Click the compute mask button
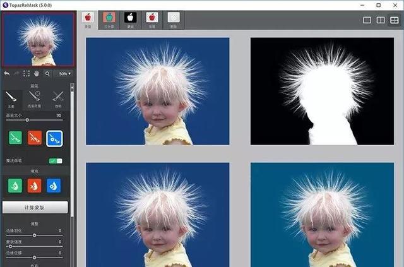The image size is (404, 267). [x=35, y=208]
